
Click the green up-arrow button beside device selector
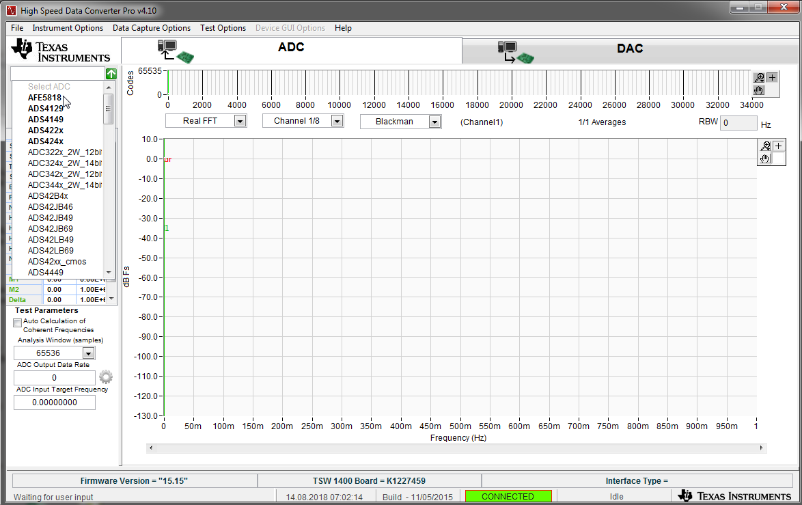click(x=111, y=74)
